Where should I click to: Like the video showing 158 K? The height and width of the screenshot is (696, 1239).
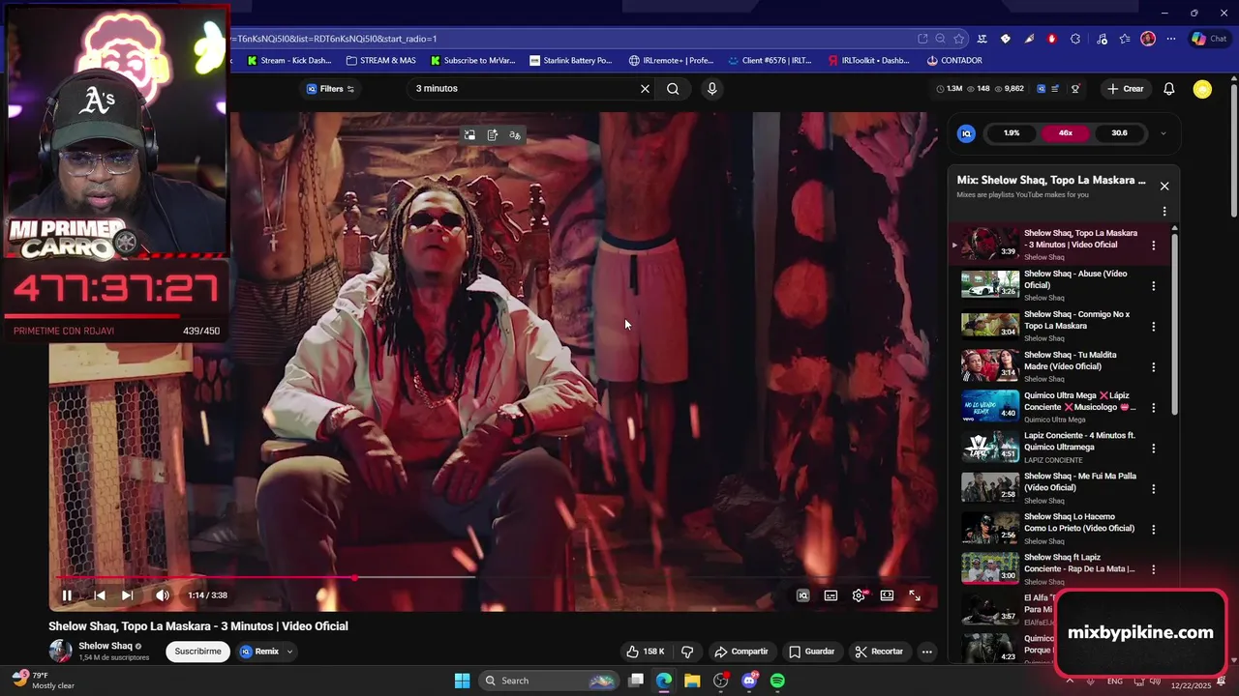click(646, 652)
